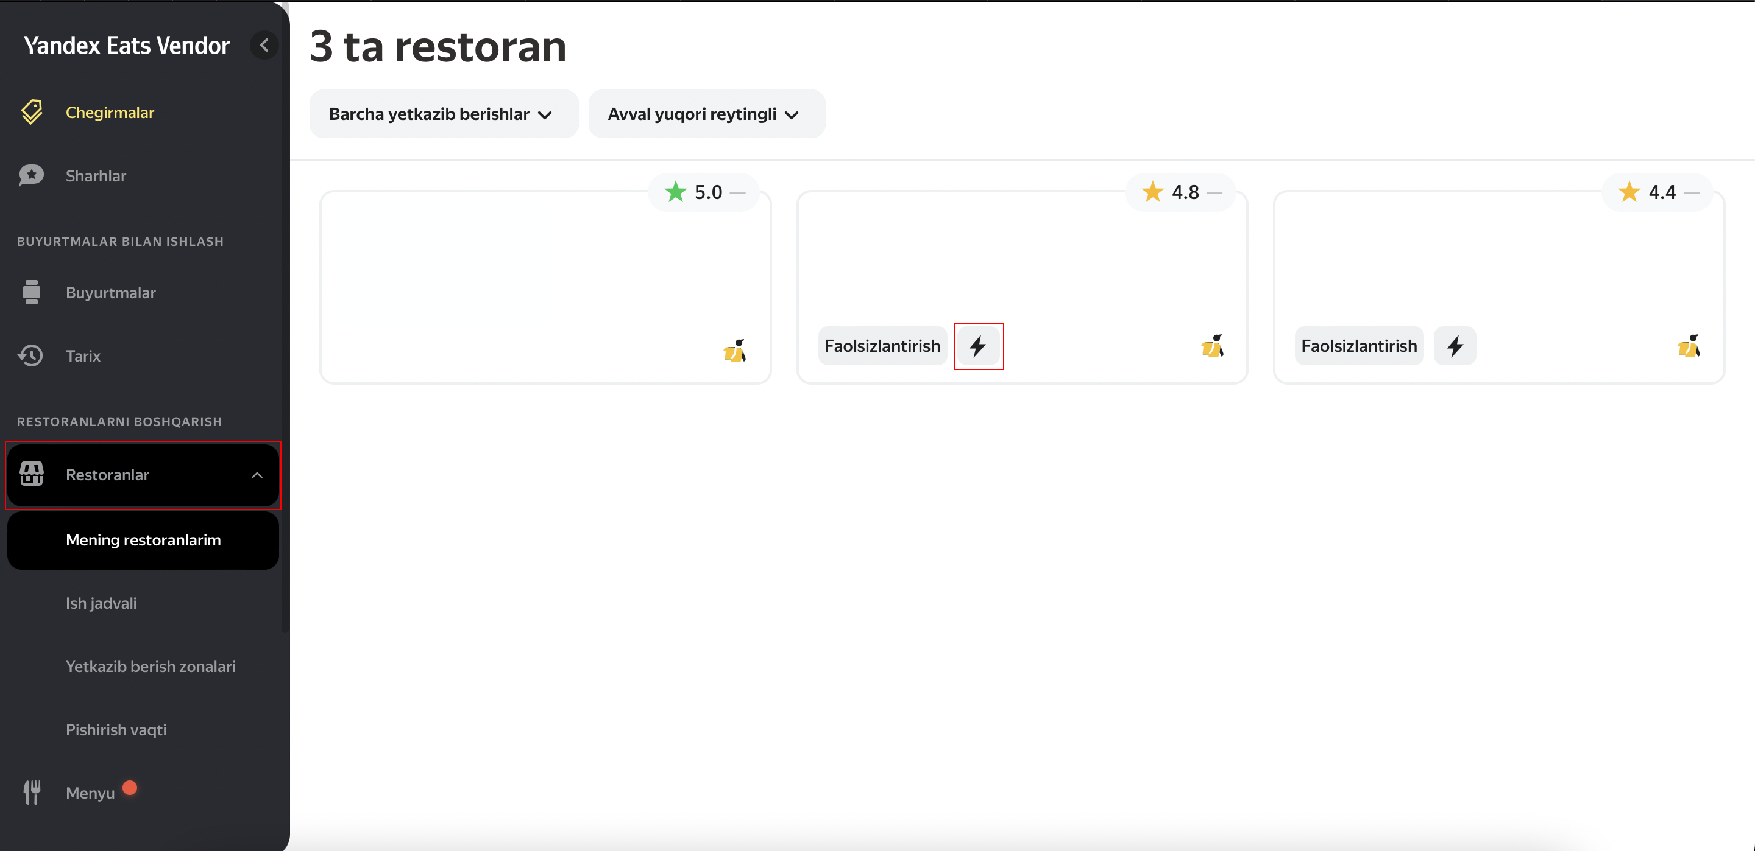
Task: Click the yellow star on 4.8 rating
Action: tap(1152, 192)
